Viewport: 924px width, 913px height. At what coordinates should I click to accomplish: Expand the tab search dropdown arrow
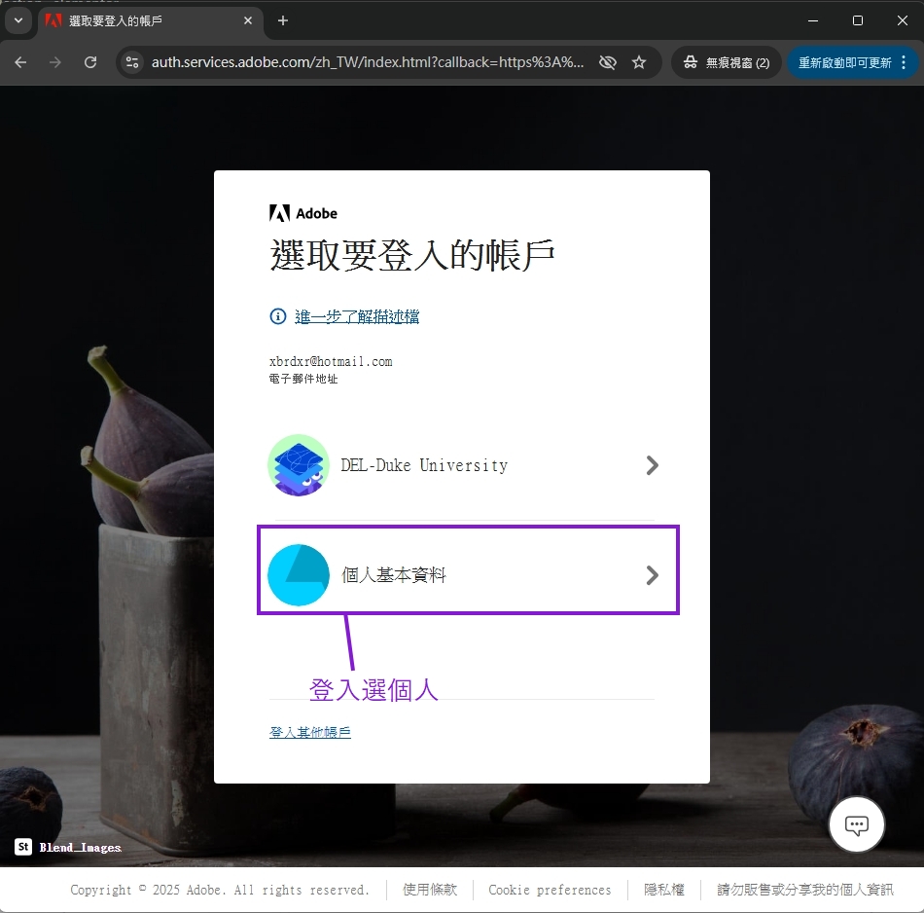point(18,20)
